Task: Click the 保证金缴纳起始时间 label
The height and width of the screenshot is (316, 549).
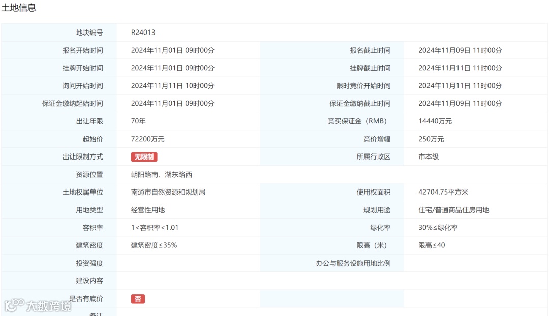Action: (x=73, y=103)
